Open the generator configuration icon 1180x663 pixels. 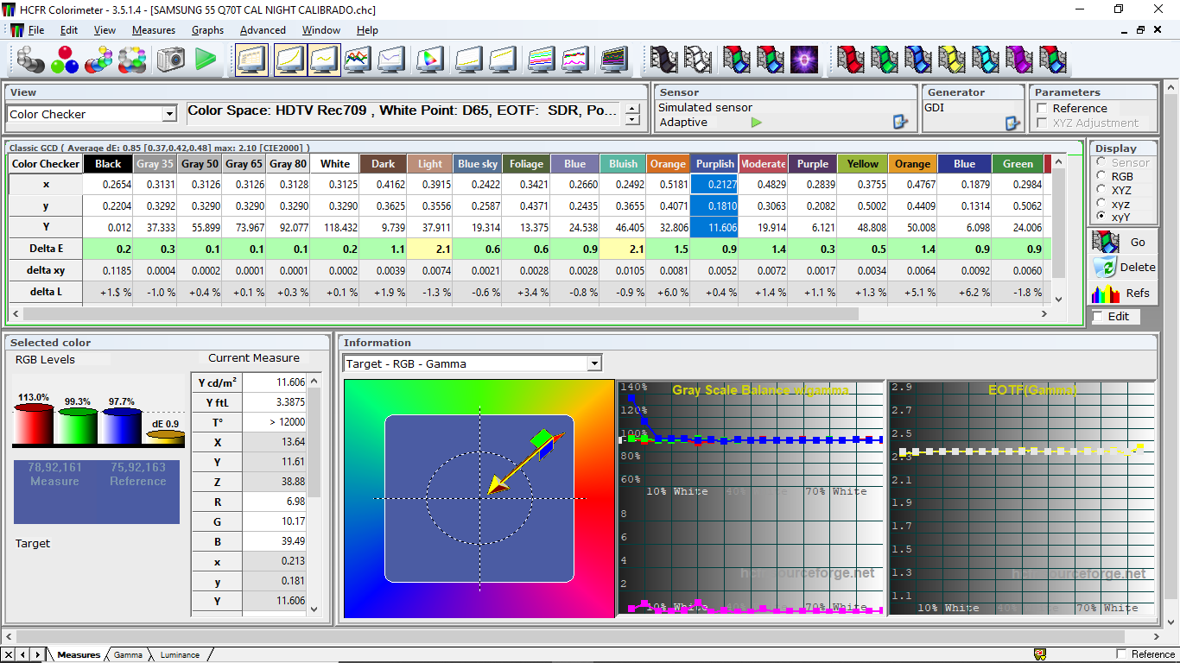[x=1013, y=123]
